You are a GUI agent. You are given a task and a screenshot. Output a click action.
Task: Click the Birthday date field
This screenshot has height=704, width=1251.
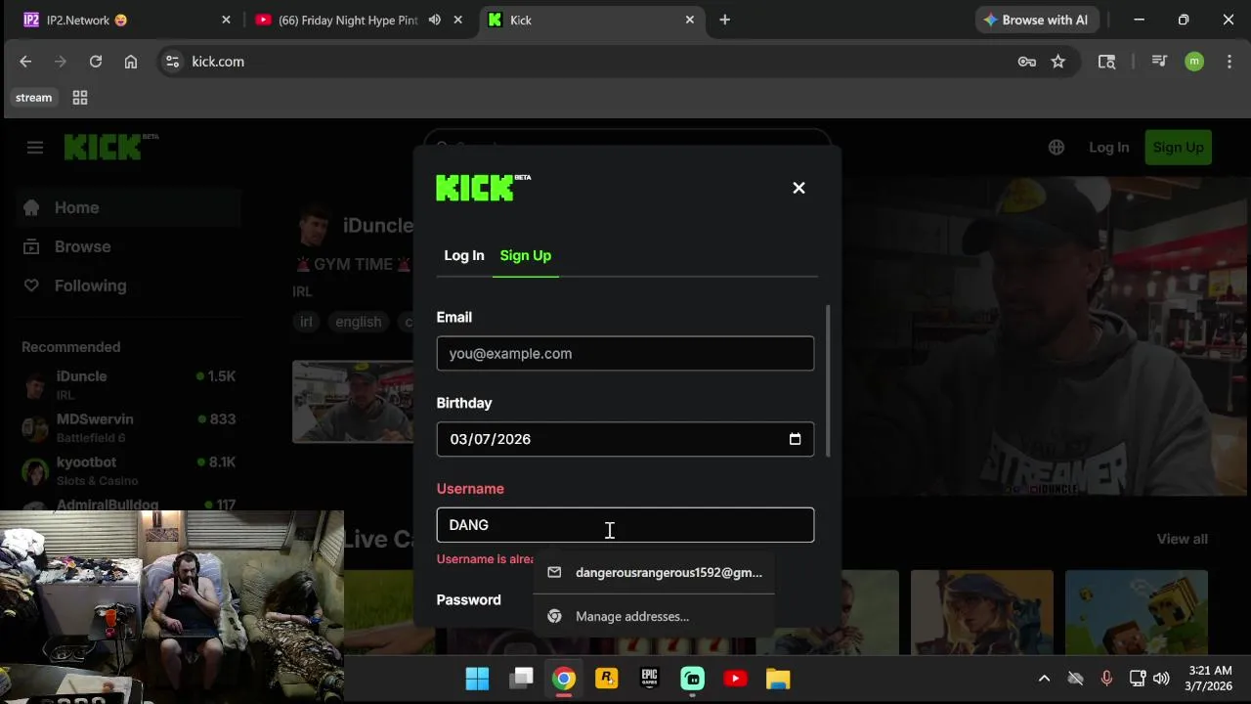pos(625,439)
